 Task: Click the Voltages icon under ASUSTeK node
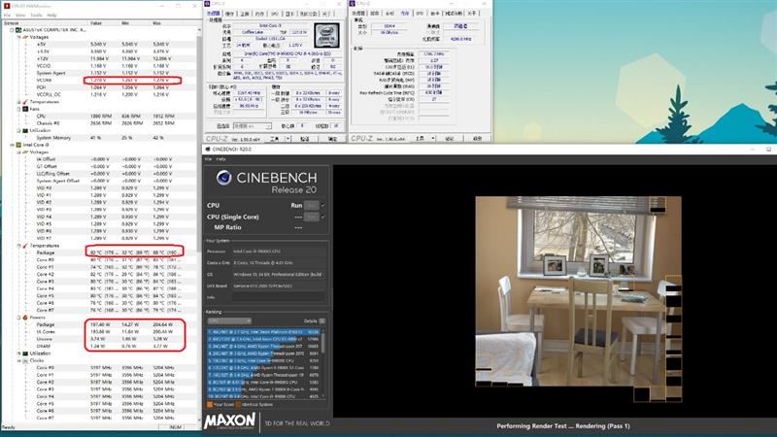(x=25, y=37)
